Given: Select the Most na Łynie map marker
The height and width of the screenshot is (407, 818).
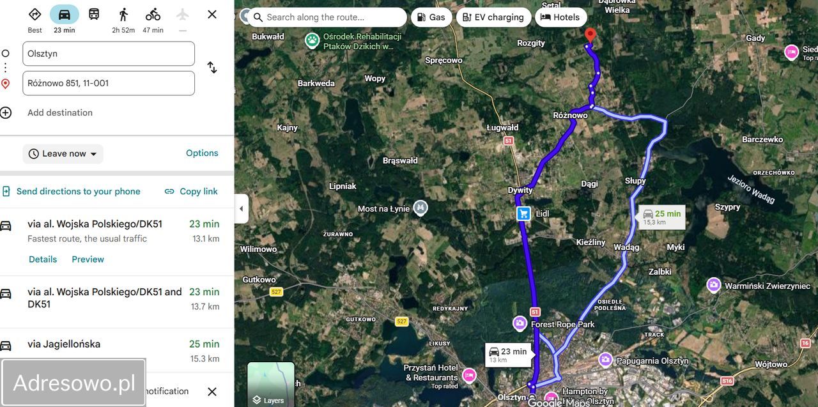Looking at the screenshot, I should pos(420,208).
